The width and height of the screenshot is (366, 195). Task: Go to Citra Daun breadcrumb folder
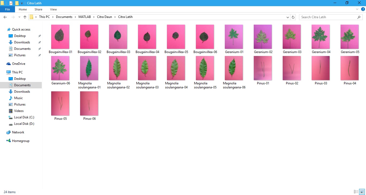pos(104,17)
